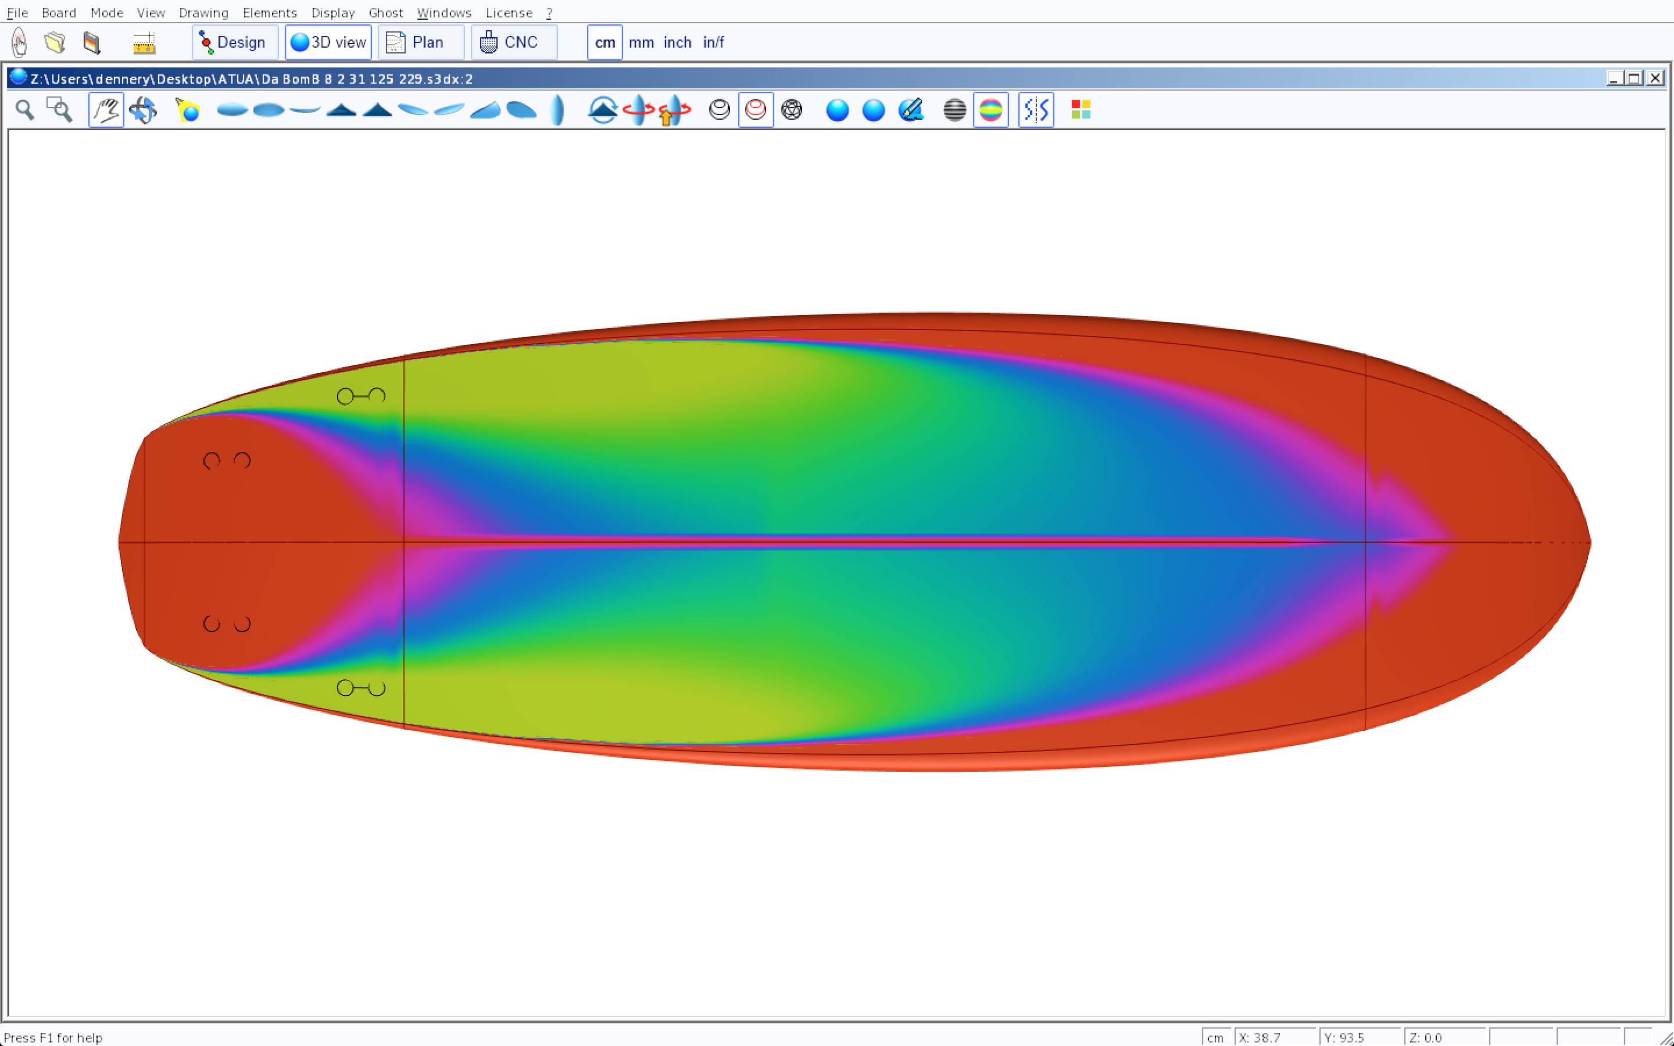Open the Board menu

click(x=59, y=12)
